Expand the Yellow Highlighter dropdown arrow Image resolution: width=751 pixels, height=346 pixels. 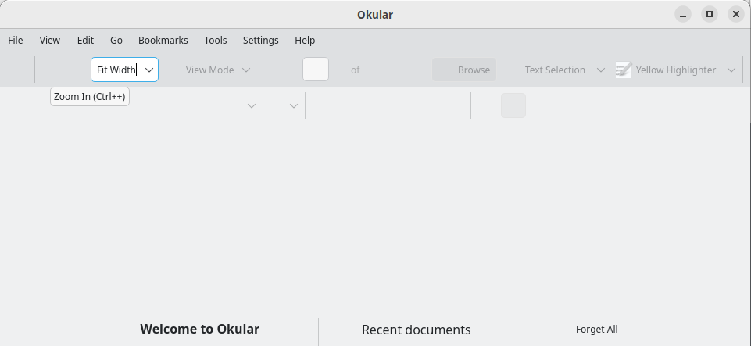click(x=731, y=70)
